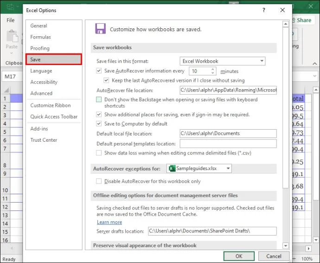Viewport: 320px width, 263px height.
Task: Click the 100% zoom level in status bar
Action: [x=307, y=259]
